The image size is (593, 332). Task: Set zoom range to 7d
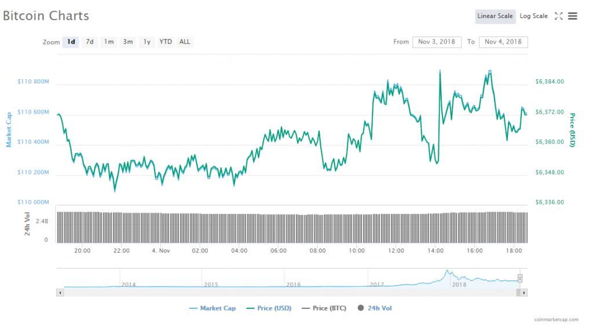tap(90, 42)
